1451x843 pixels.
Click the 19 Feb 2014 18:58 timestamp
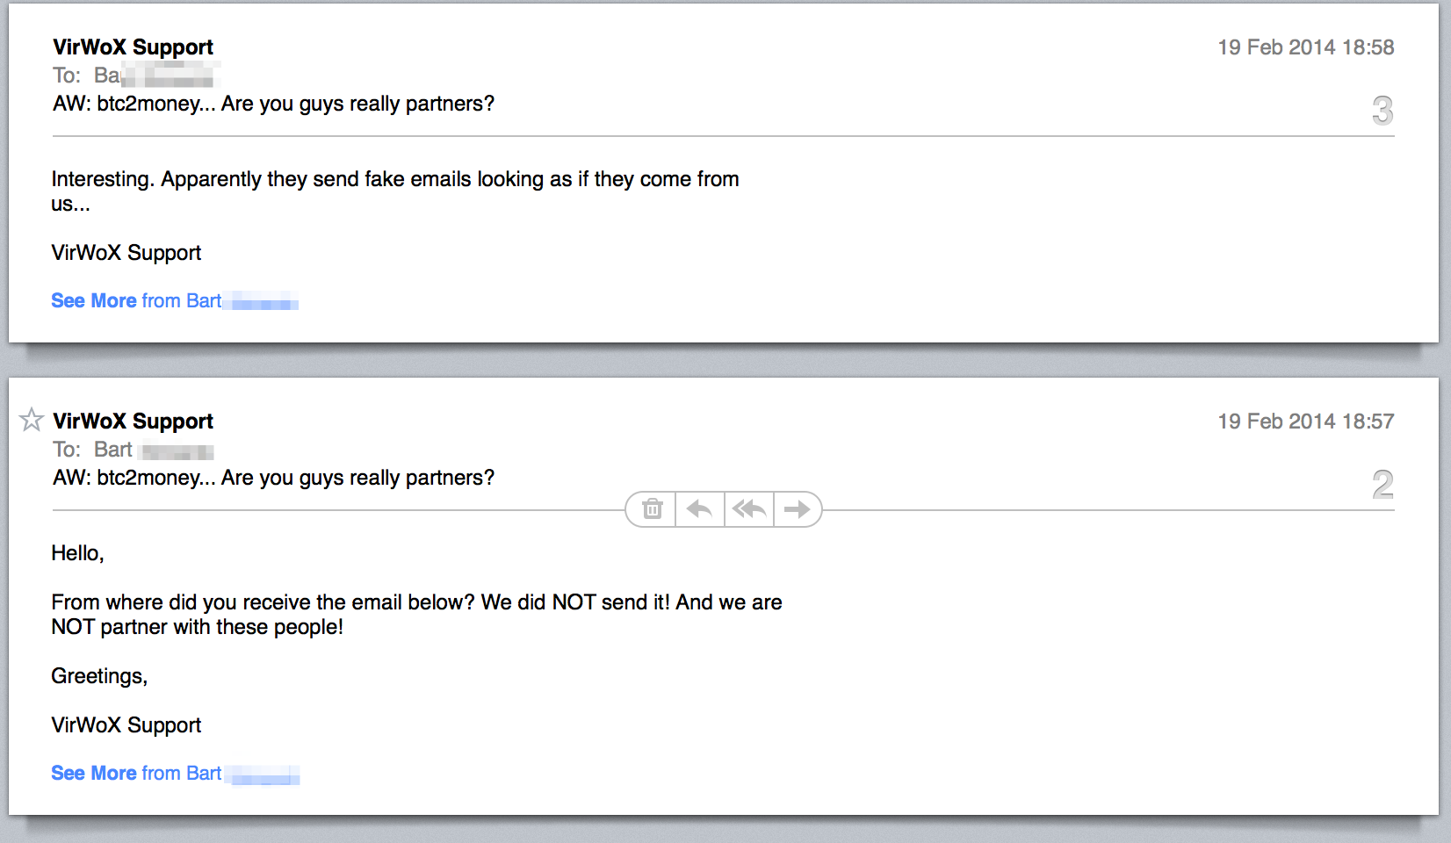click(1305, 47)
